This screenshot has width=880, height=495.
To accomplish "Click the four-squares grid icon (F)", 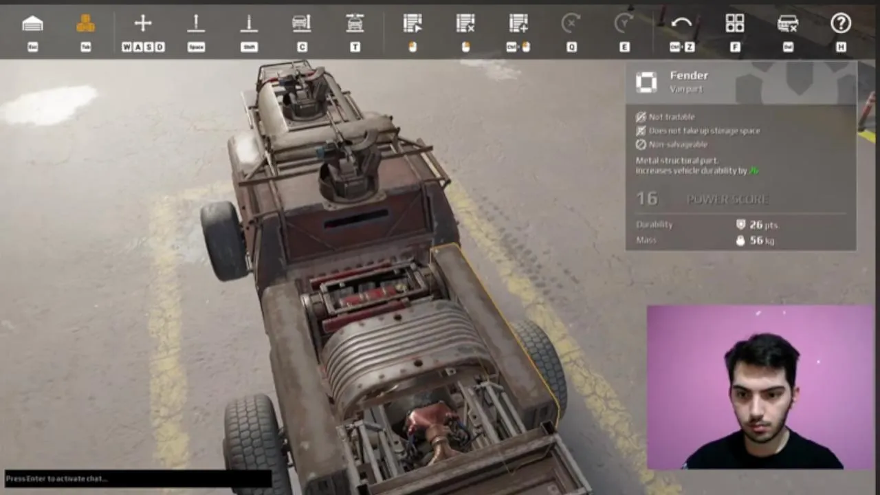I will (735, 23).
